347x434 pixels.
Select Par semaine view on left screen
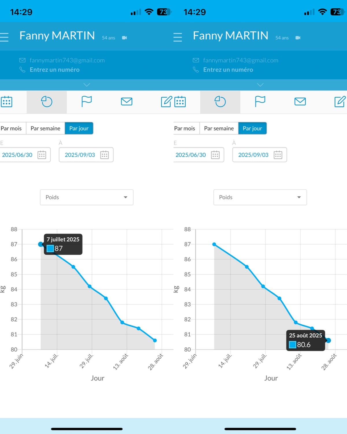click(45, 128)
